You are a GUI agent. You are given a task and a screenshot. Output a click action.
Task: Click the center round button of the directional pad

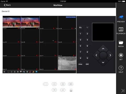(103, 55)
